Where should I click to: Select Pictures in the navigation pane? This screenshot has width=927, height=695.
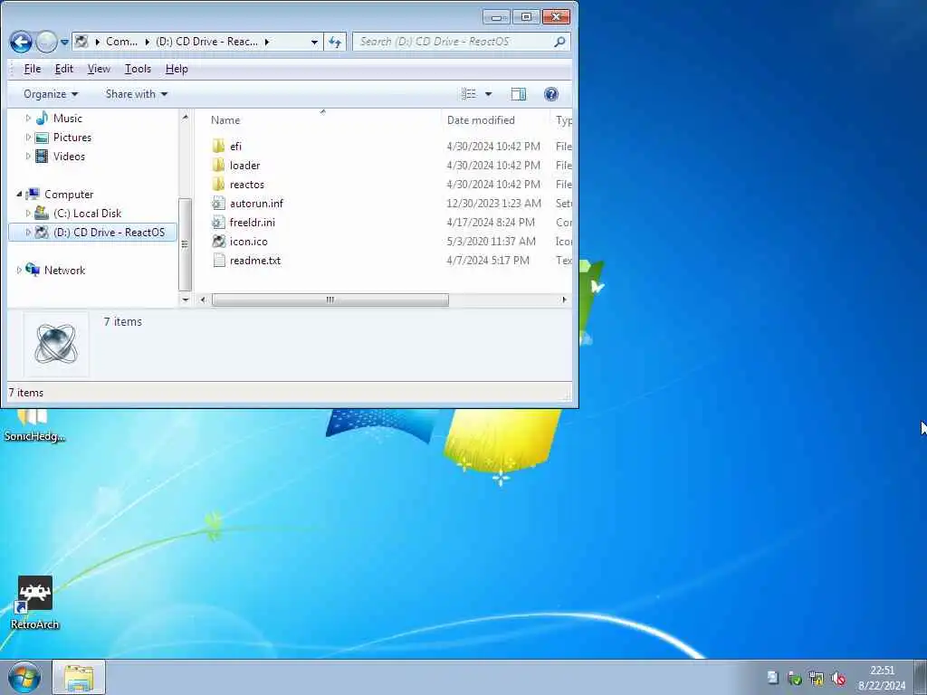pyautogui.click(x=72, y=138)
